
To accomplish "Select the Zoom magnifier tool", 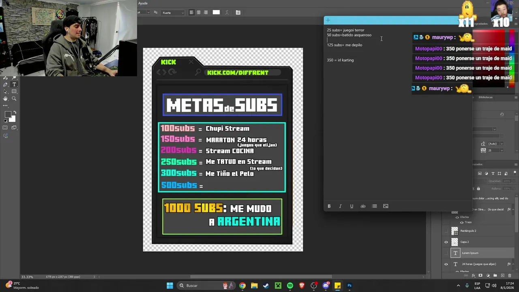I will click(14, 99).
